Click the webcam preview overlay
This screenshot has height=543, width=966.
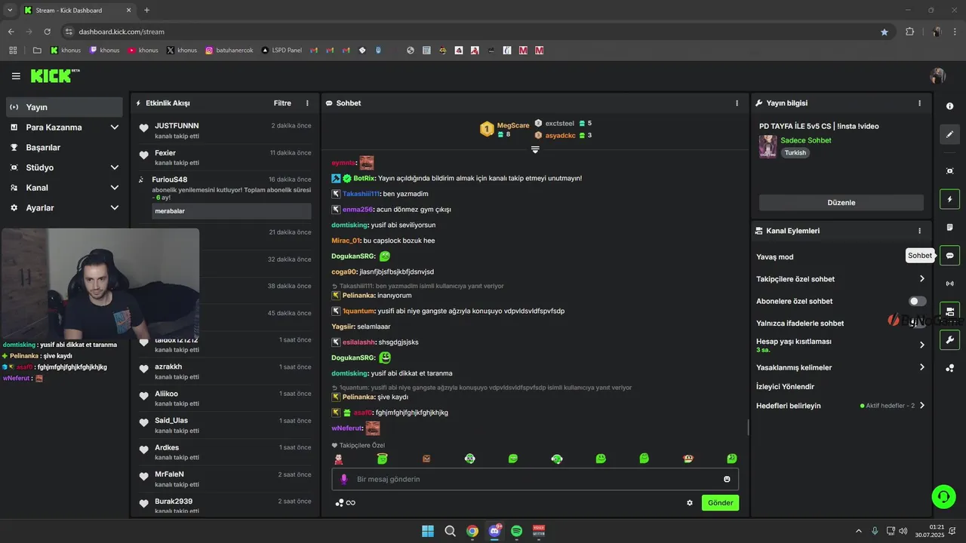pyautogui.click(x=100, y=284)
